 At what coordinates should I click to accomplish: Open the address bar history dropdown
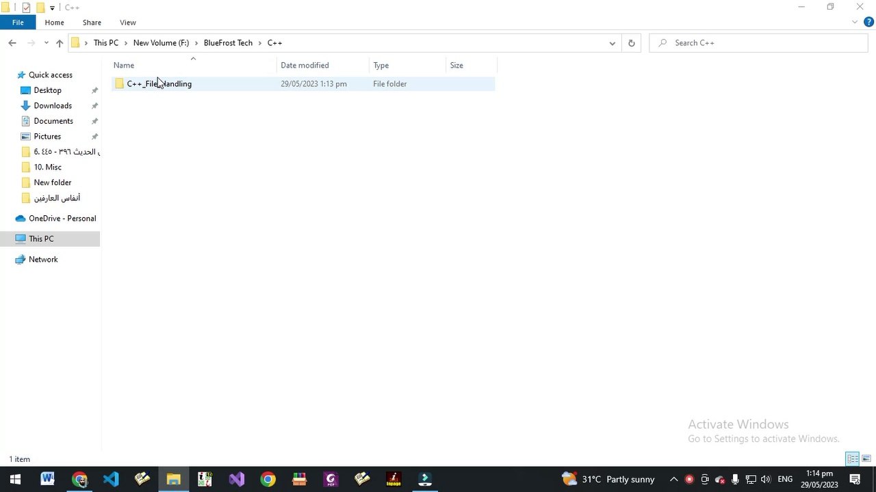(x=612, y=42)
